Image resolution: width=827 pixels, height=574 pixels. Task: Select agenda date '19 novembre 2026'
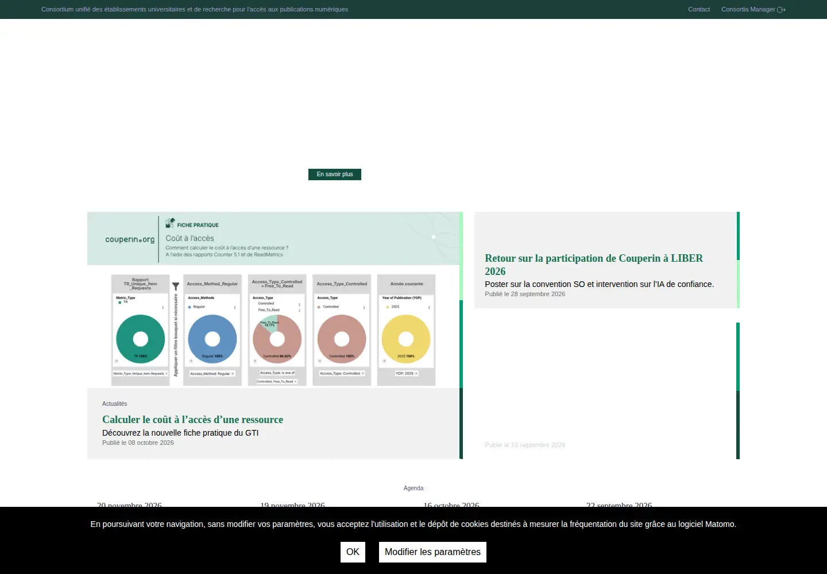pyautogui.click(x=292, y=505)
